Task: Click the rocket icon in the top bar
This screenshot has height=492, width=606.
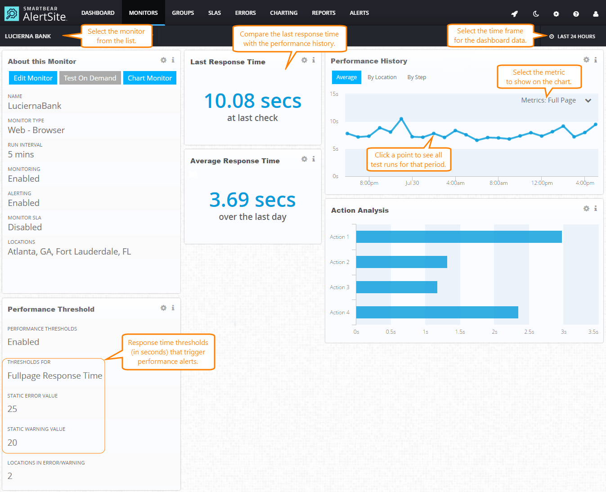Action: coord(514,13)
